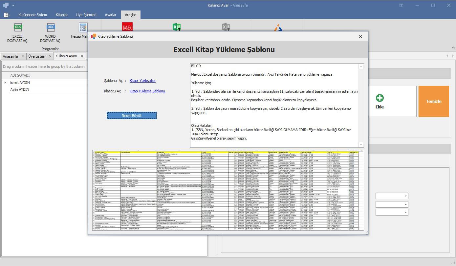This screenshot has width=456, height=266.
Task: Switch to the Kitaplar ribbon tab
Action: point(62,15)
